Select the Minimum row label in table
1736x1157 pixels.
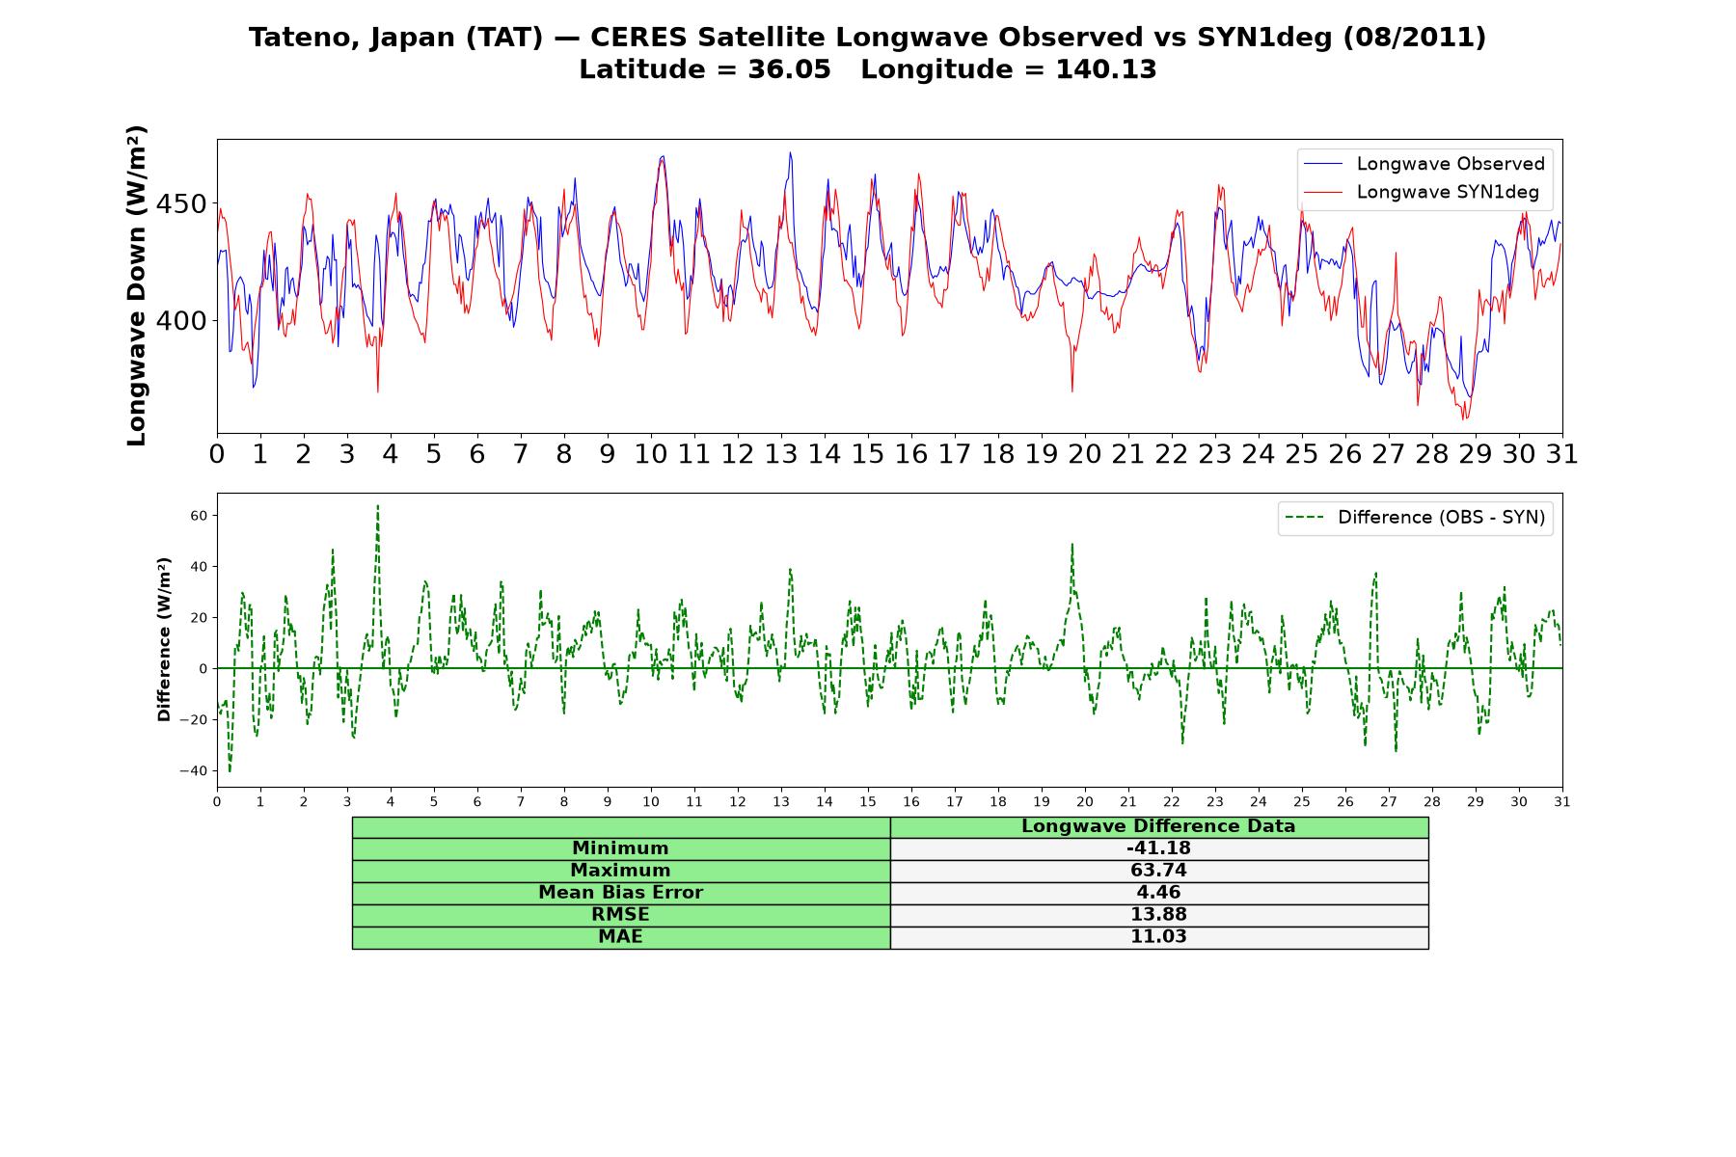coord(621,848)
